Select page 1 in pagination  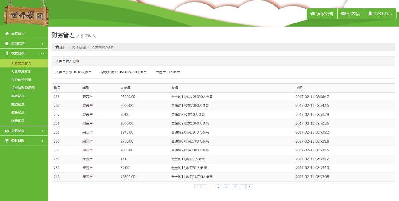(211, 186)
